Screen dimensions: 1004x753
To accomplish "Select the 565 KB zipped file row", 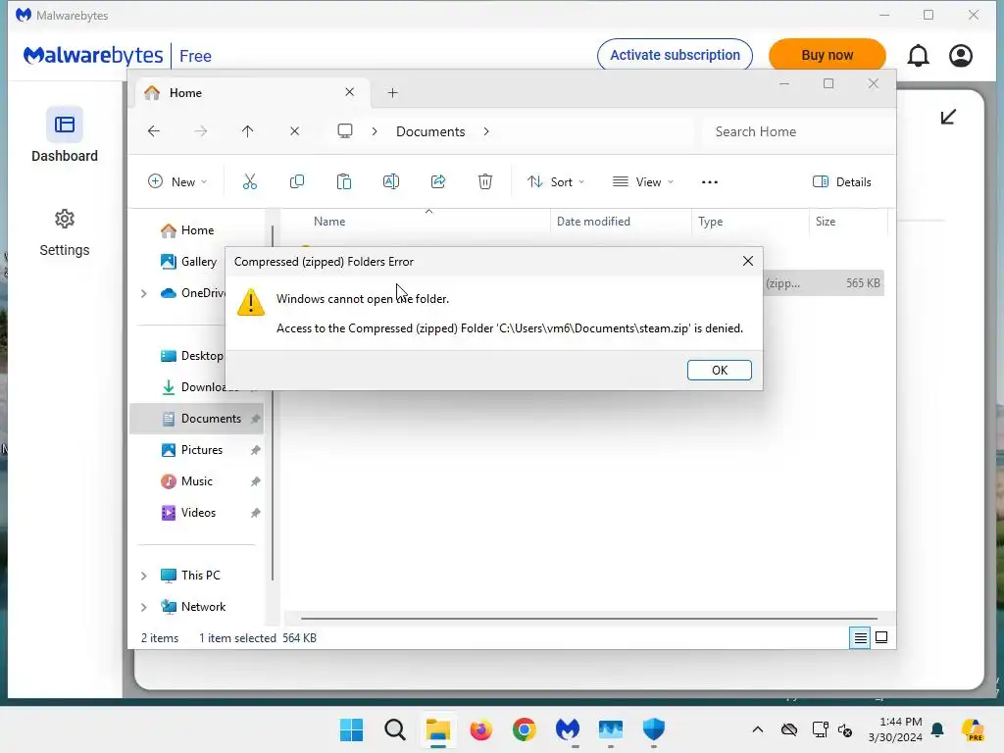I will click(x=824, y=283).
